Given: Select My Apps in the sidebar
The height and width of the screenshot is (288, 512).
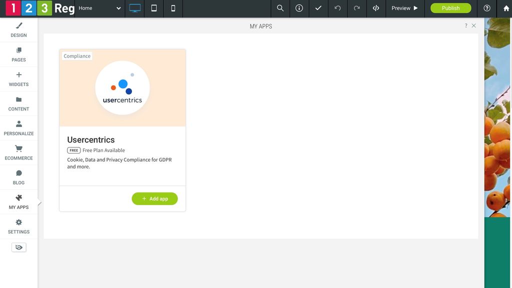Looking at the screenshot, I should pos(18,201).
